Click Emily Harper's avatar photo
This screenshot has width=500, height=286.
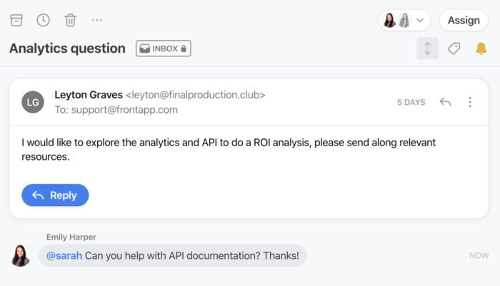click(x=21, y=255)
